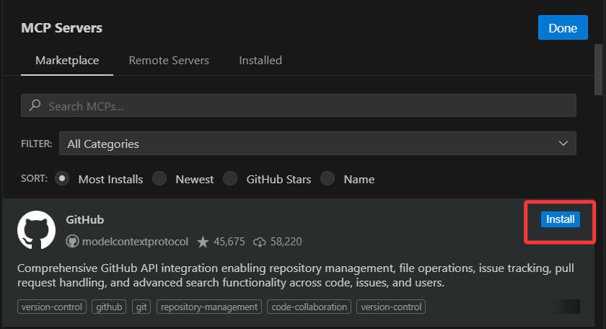Click the modelcontextprotocol GitHub icon
This screenshot has height=329, width=606.
point(72,242)
